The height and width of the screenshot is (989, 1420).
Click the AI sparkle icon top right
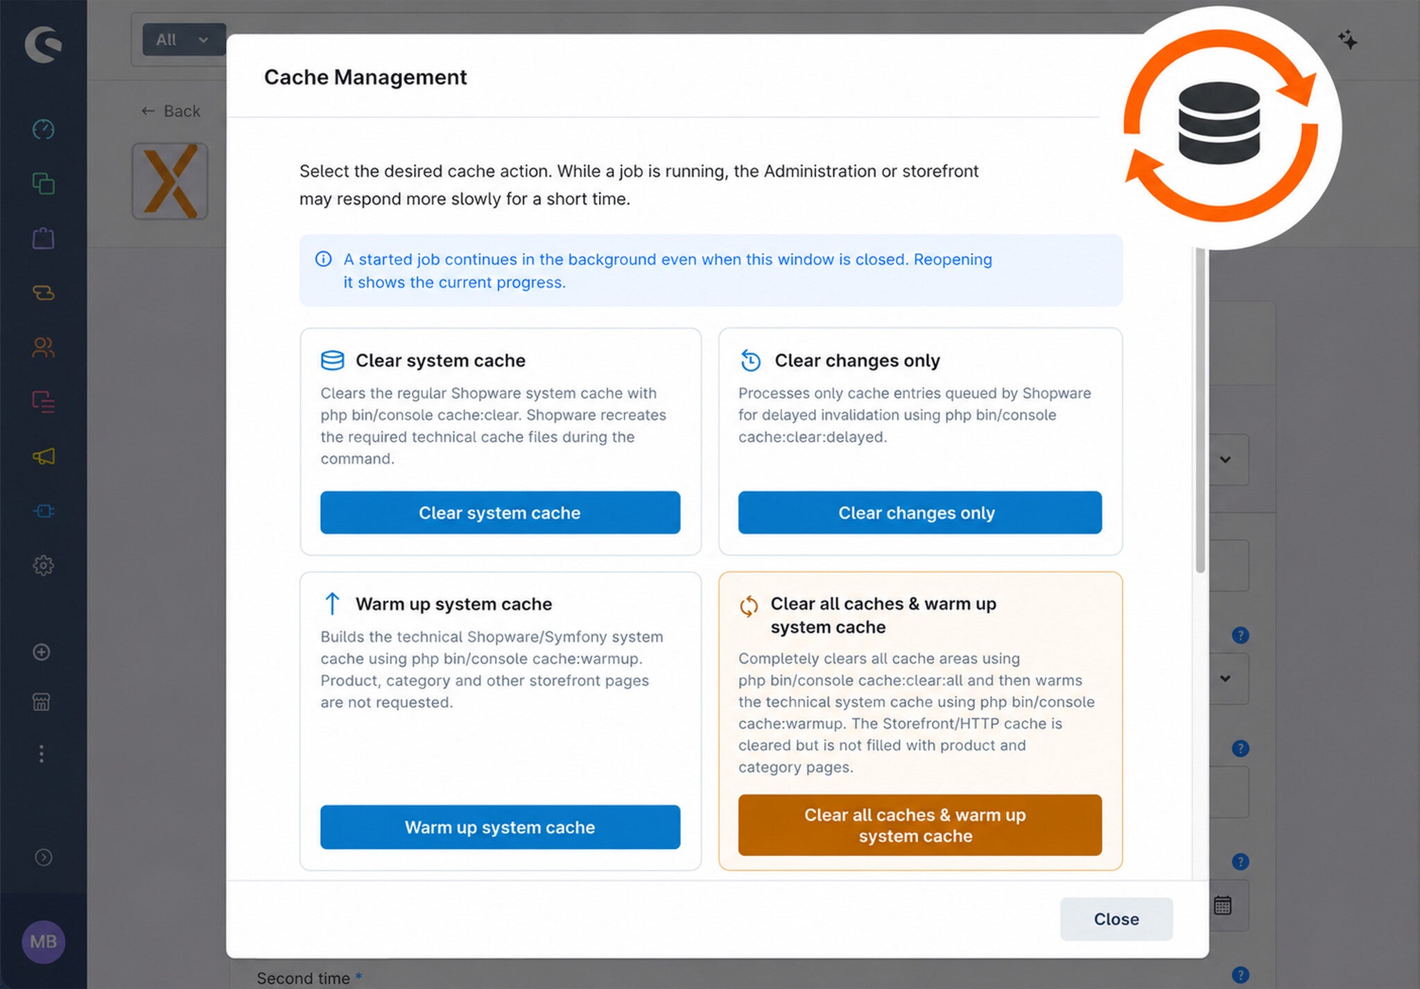click(x=1347, y=40)
